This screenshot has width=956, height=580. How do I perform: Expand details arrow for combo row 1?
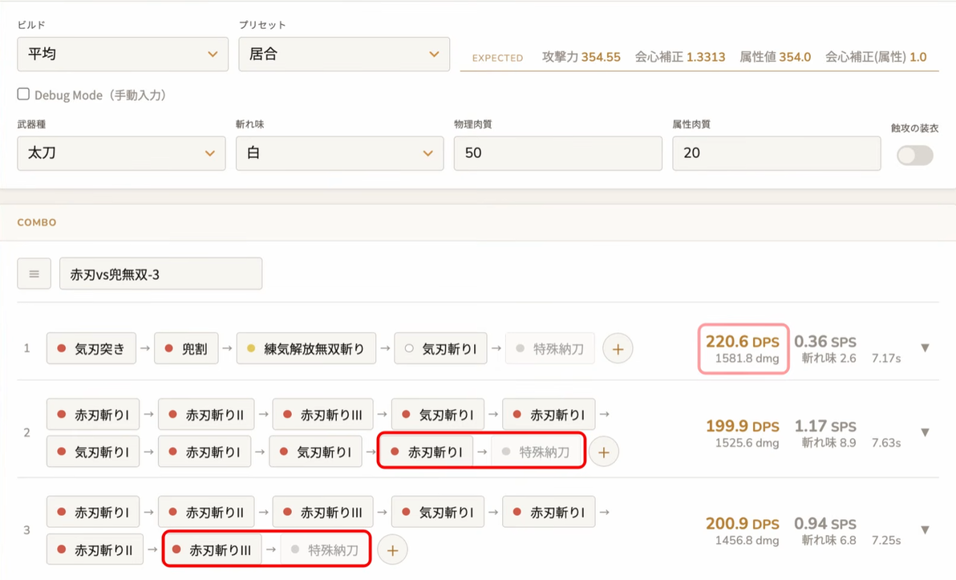[x=925, y=347]
